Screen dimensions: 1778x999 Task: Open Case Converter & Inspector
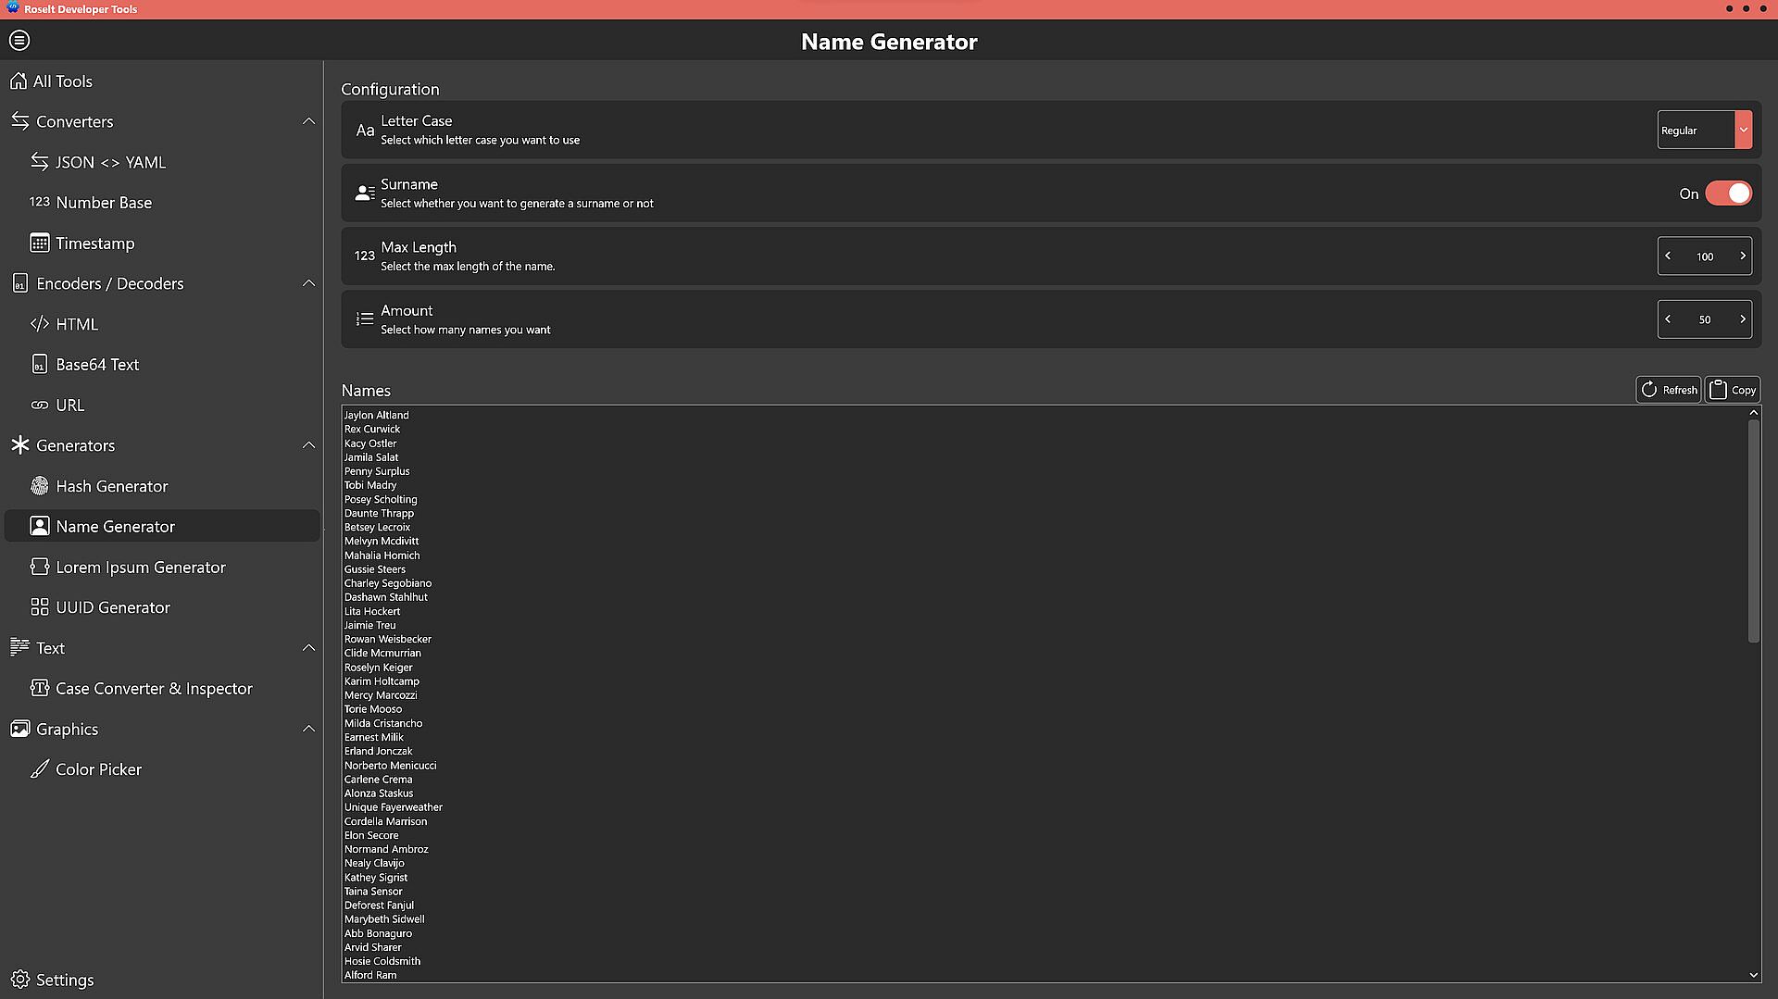162,688
